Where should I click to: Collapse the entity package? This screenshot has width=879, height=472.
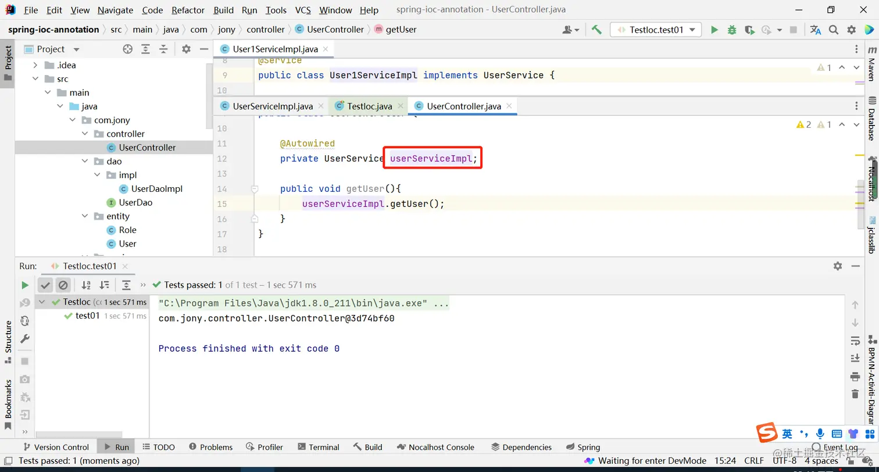pos(85,216)
